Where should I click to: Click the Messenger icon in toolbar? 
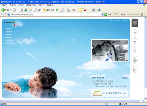99,10
